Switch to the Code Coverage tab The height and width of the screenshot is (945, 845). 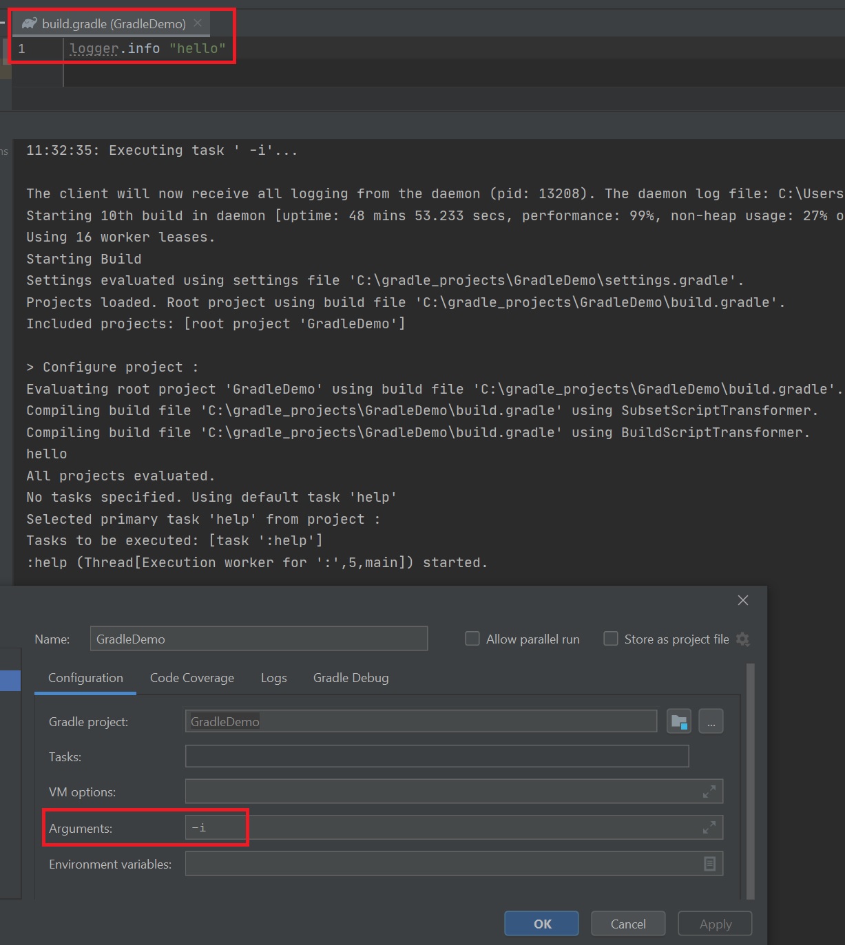pyautogui.click(x=192, y=678)
